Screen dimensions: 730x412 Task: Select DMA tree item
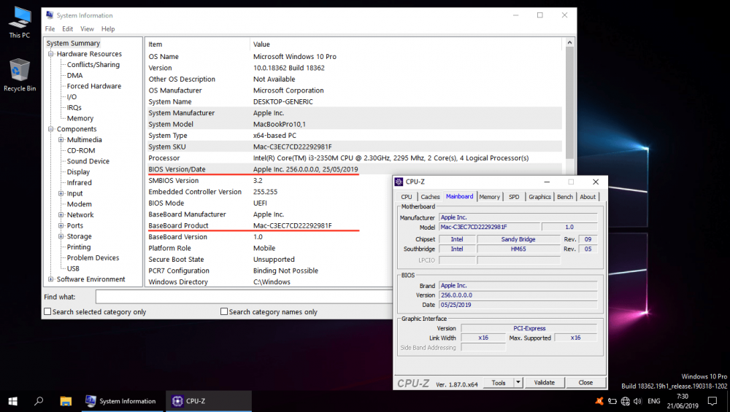coord(74,75)
